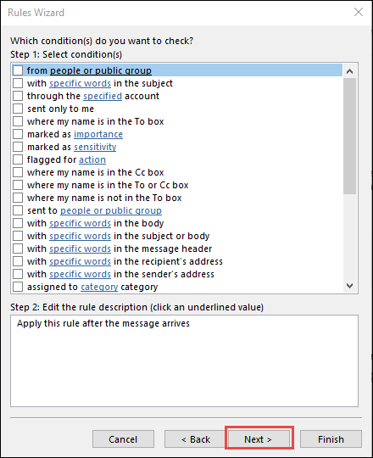Enable 'sent only to me' checkbox

[18, 109]
